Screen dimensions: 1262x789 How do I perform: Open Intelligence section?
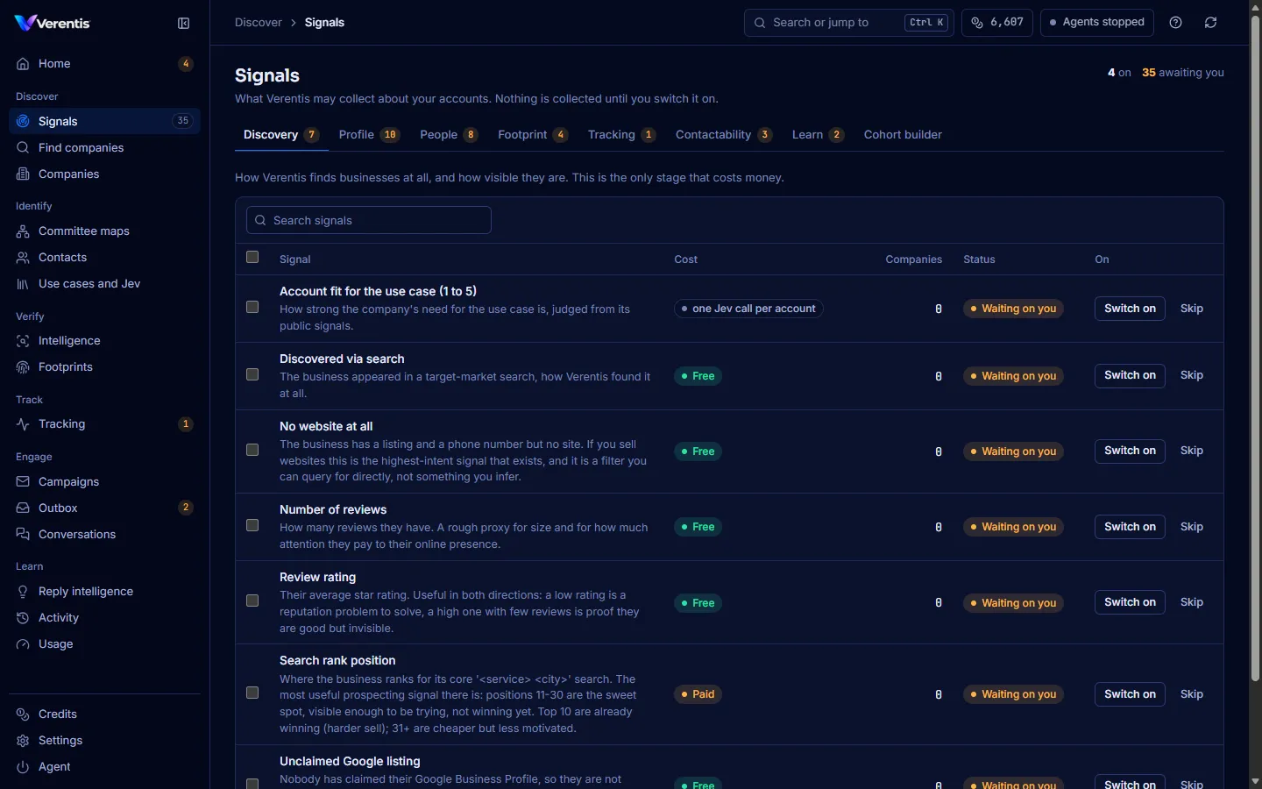click(x=104, y=341)
